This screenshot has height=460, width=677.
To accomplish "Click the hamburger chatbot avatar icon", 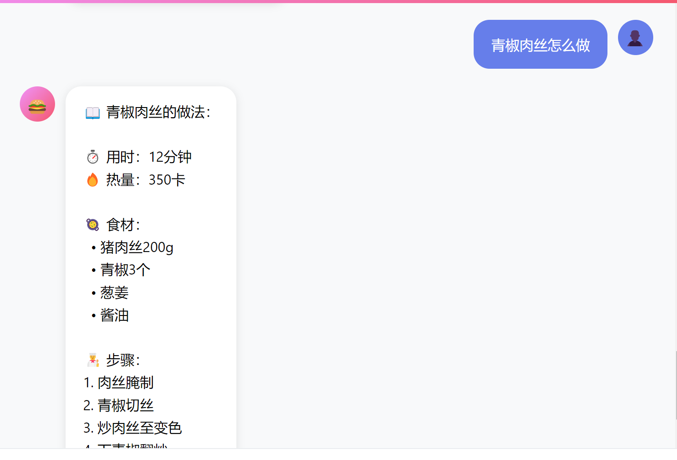I will [x=37, y=104].
